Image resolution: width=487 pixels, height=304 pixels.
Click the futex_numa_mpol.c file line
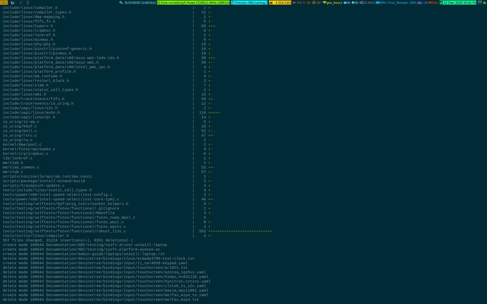click(x=69, y=217)
